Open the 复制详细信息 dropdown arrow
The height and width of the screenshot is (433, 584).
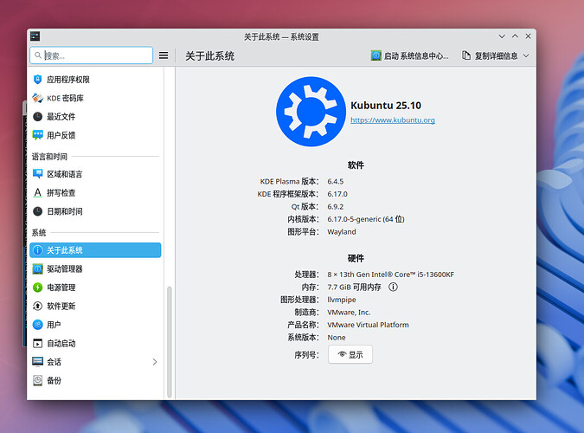(x=526, y=55)
